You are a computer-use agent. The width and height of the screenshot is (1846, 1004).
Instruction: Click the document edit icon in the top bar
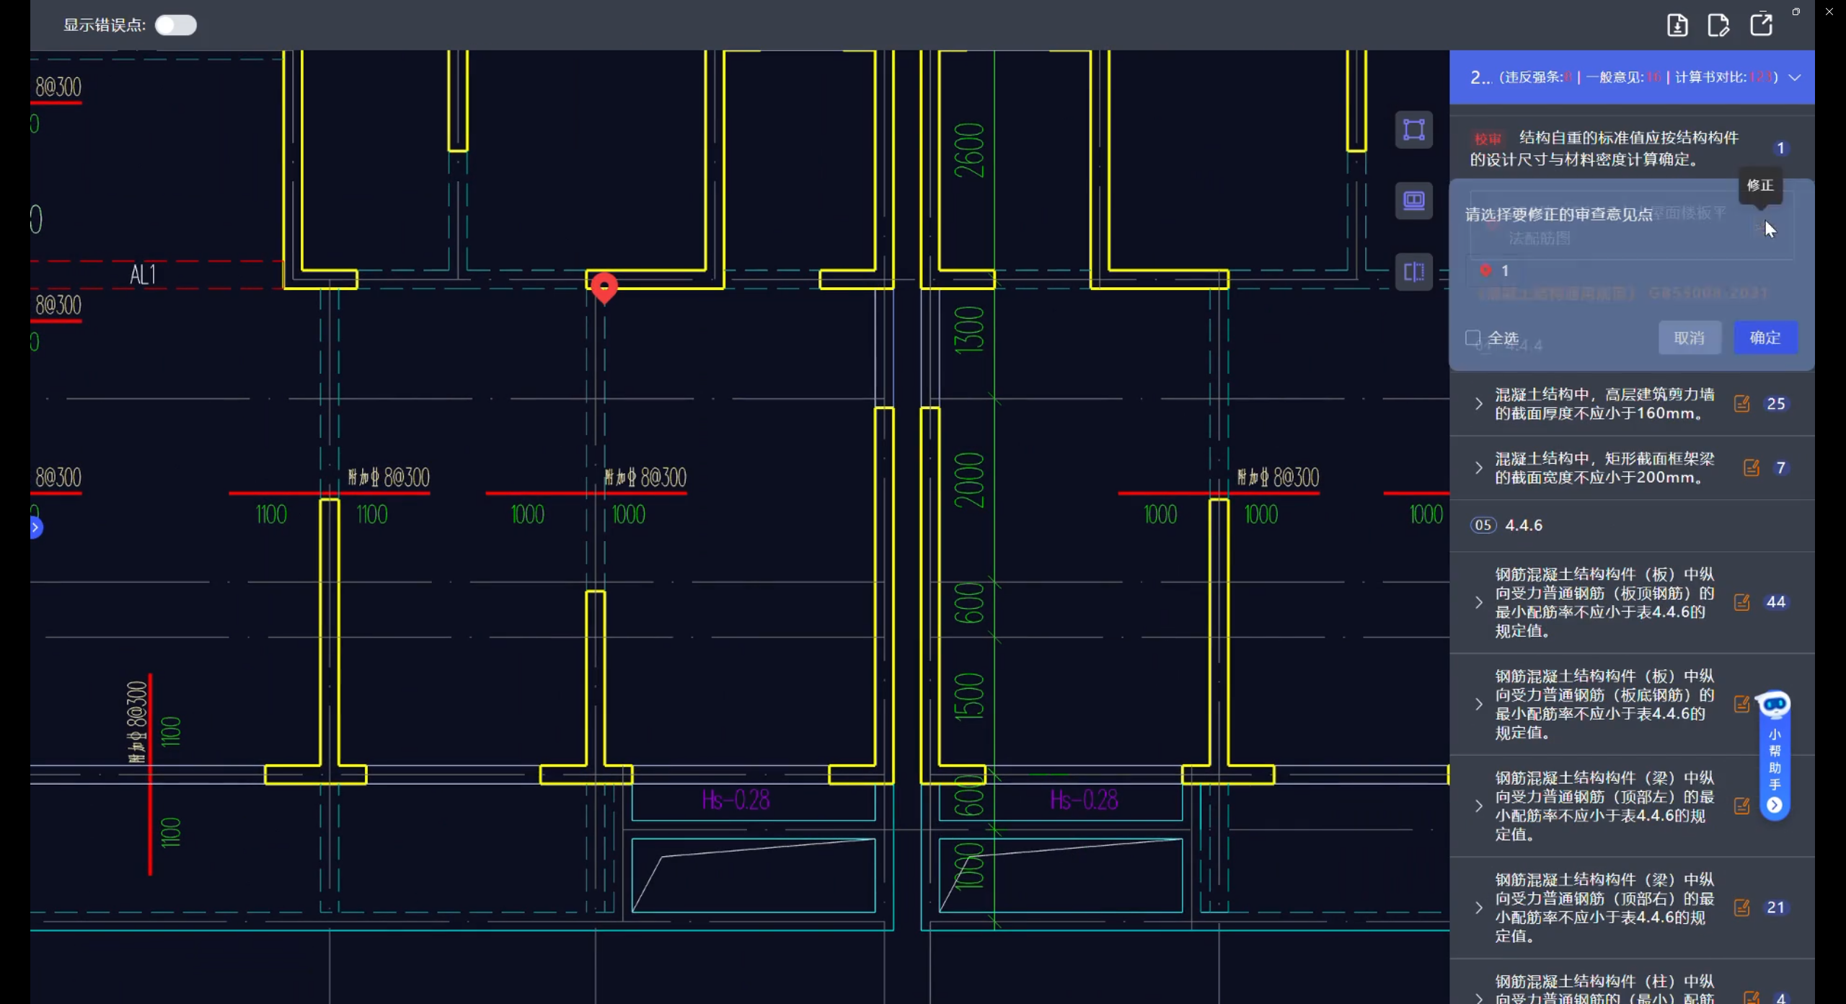pyautogui.click(x=1718, y=25)
